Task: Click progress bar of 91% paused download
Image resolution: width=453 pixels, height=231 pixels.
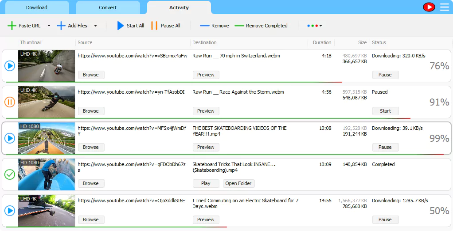Action: pos(208,118)
